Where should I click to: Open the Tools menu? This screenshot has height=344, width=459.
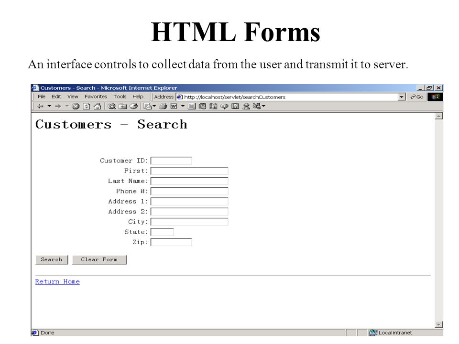[x=120, y=97]
